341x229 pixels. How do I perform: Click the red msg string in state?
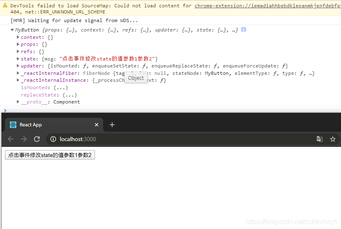click(107, 58)
